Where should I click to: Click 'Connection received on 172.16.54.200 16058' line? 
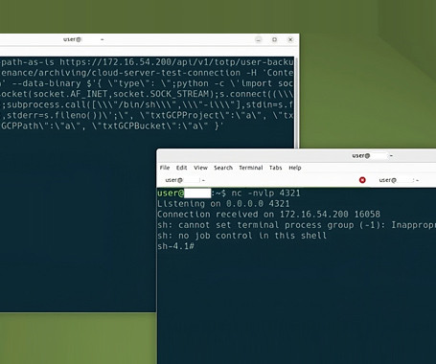(268, 215)
